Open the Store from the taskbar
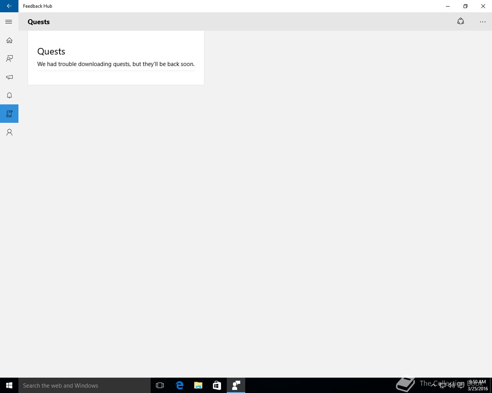Viewport: 492px width, 393px height. [217, 385]
